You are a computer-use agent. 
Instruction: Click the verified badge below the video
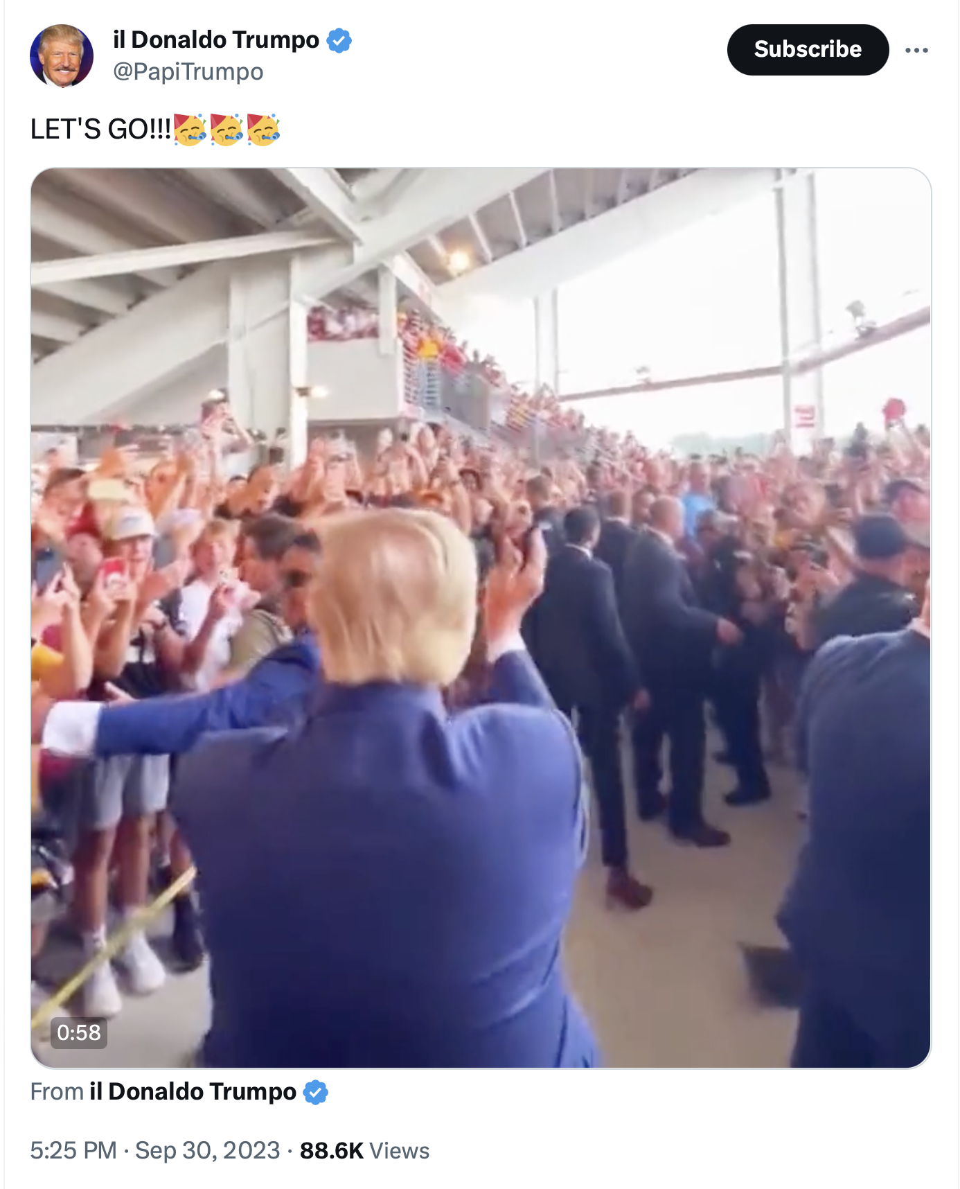pyautogui.click(x=315, y=1092)
